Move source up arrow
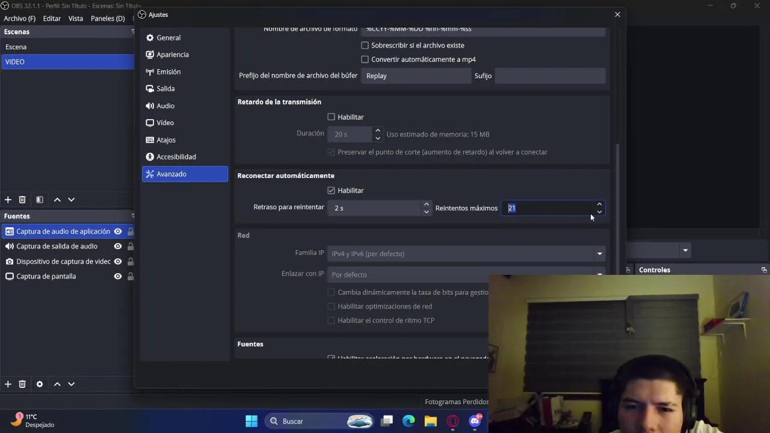The width and height of the screenshot is (770, 433). 57,384
